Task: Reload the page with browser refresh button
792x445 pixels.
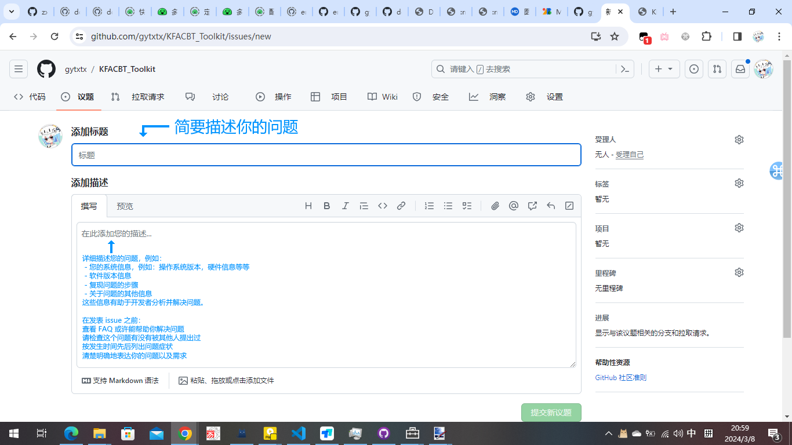Action: tap(55, 37)
